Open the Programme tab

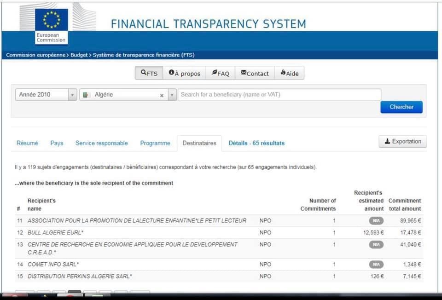[155, 143]
